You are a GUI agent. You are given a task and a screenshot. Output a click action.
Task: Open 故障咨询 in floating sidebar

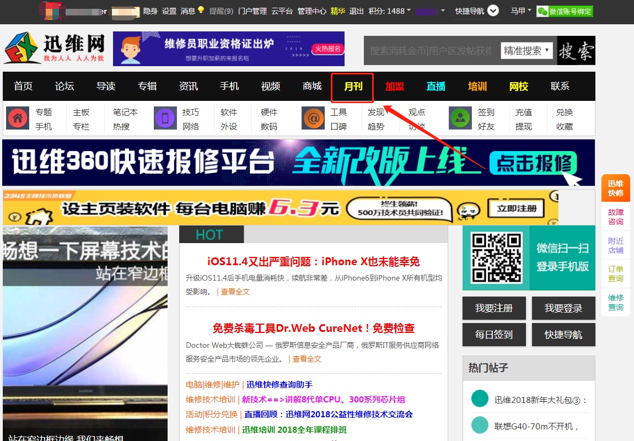click(x=615, y=217)
